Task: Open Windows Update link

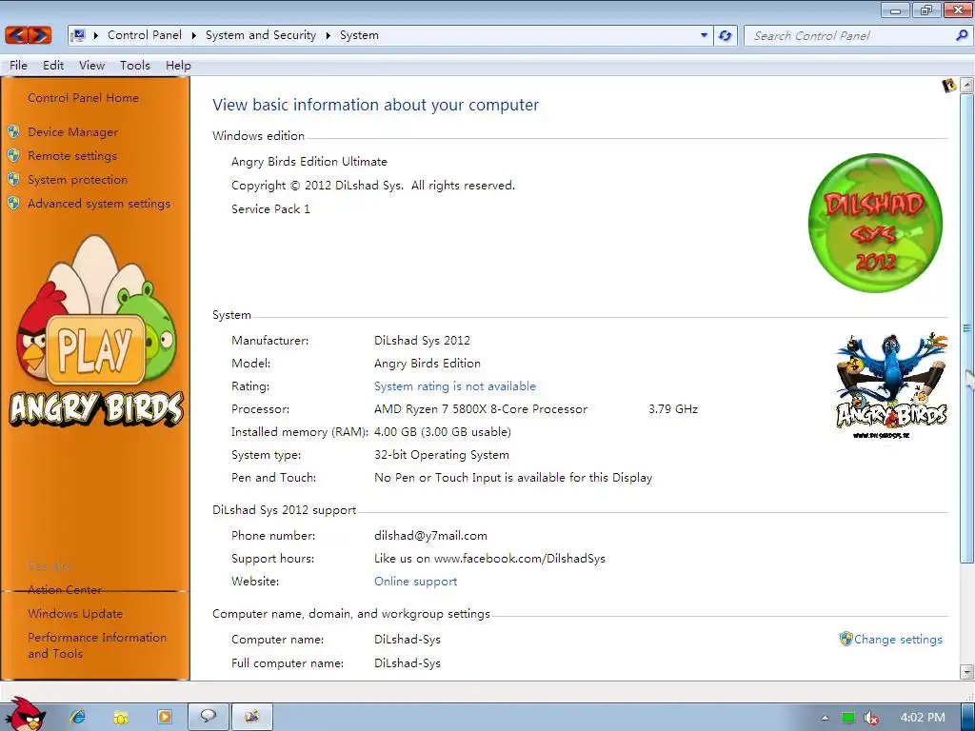Action: (75, 614)
